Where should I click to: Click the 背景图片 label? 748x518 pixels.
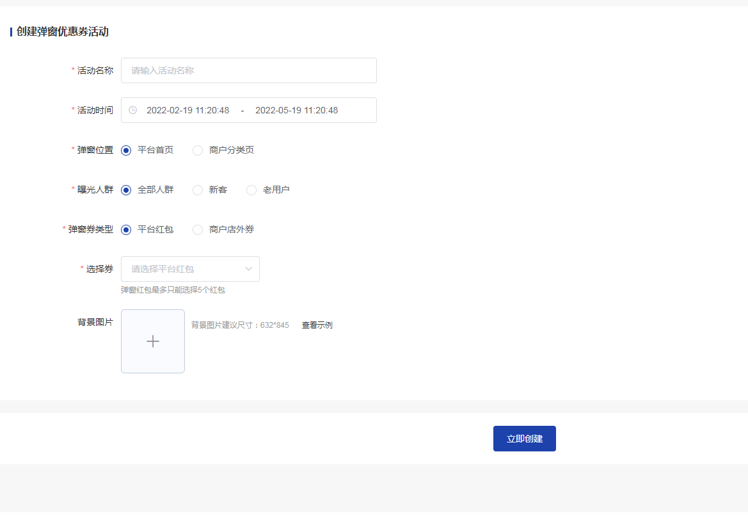coord(95,322)
